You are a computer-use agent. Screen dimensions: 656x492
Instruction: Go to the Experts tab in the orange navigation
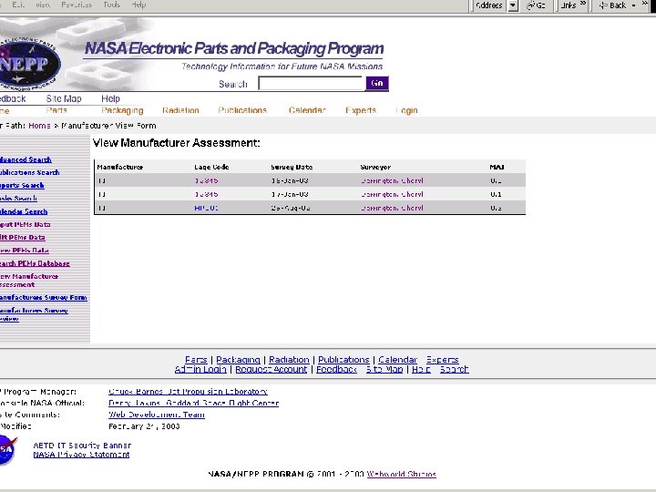pyautogui.click(x=361, y=110)
